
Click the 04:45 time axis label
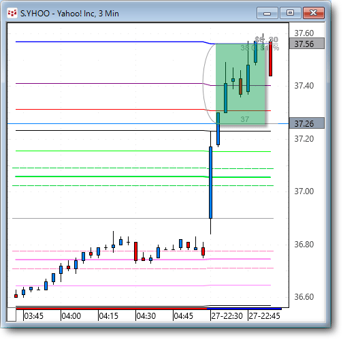click(184, 316)
